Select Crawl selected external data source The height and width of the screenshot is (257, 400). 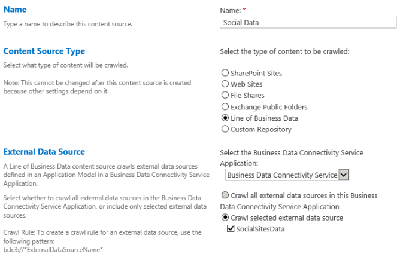tap(225, 218)
